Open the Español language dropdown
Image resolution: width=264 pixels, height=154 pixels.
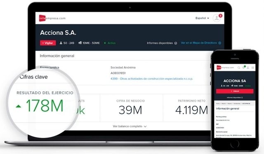pyautogui.click(x=202, y=18)
